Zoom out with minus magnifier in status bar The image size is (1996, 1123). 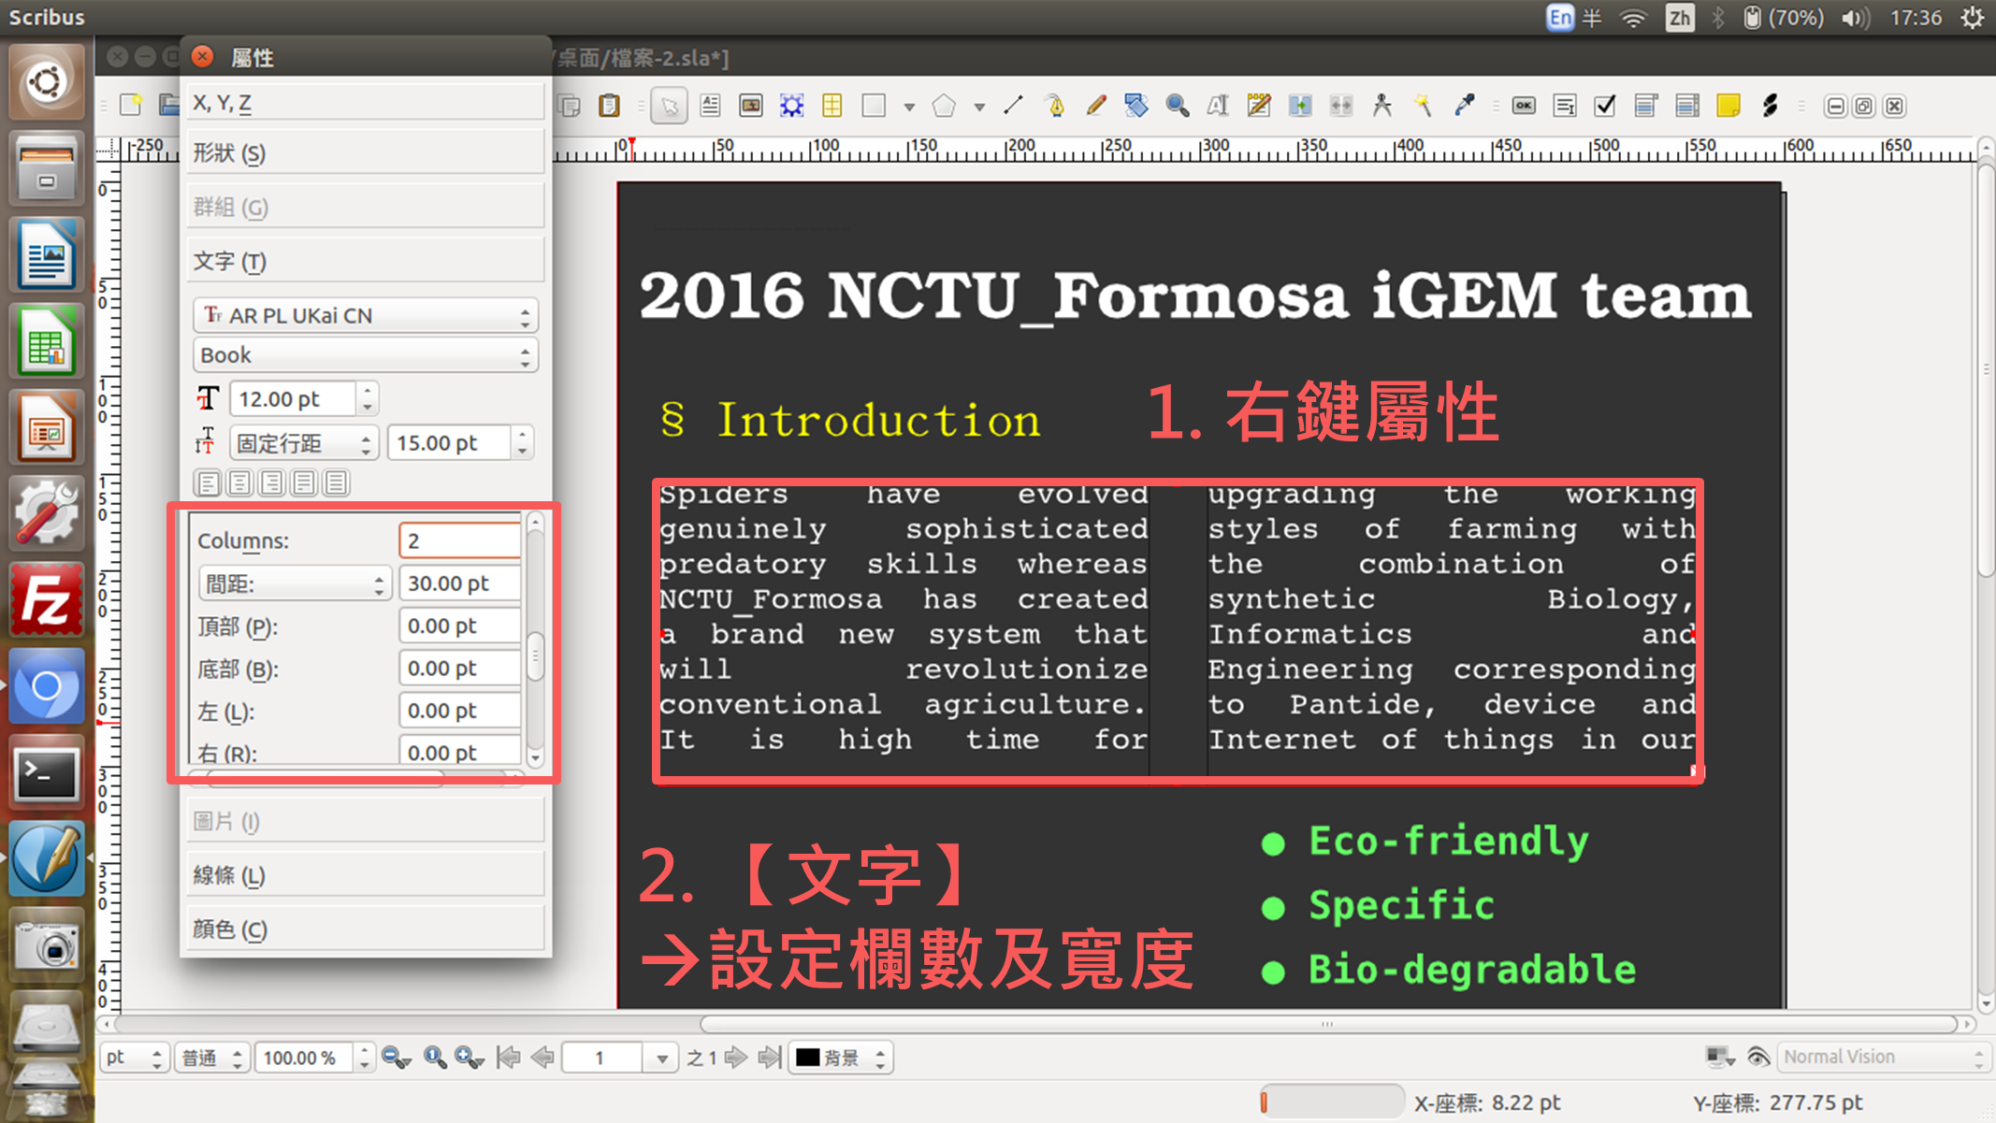[x=397, y=1058]
